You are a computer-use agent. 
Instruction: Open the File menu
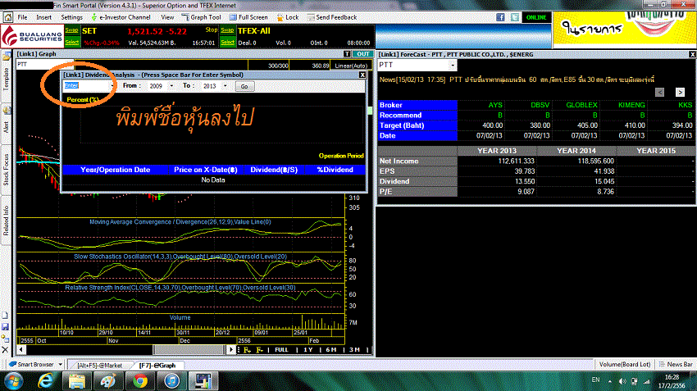(22, 17)
